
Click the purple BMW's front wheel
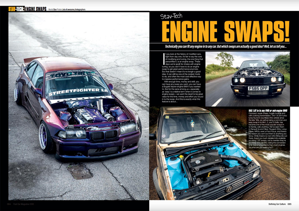tap(46, 140)
